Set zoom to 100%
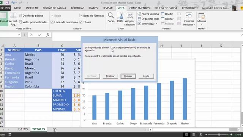 [120, 18]
